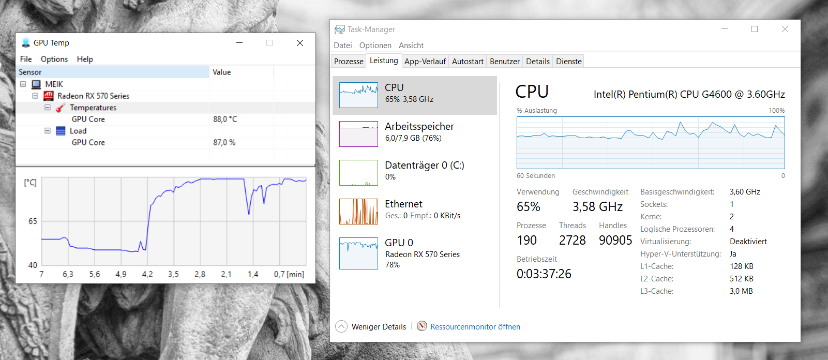Select the Arbeitsspeicher mini graph thumbnail
This screenshot has width=828, height=360.
(358, 134)
